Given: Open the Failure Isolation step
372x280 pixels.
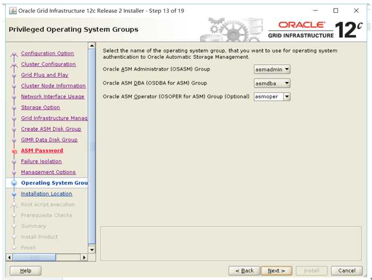Looking at the screenshot, I should point(41,161).
